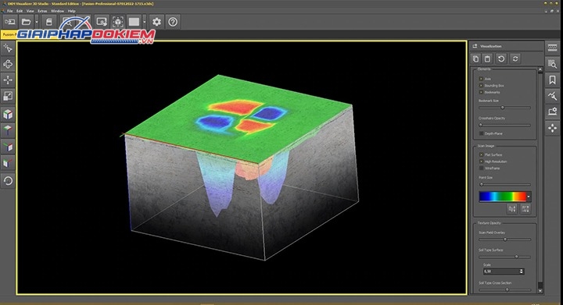Click the undo reset icon in the Visualization panel
The height and width of the screenshot is (305, 563).
tap(501, 59)
